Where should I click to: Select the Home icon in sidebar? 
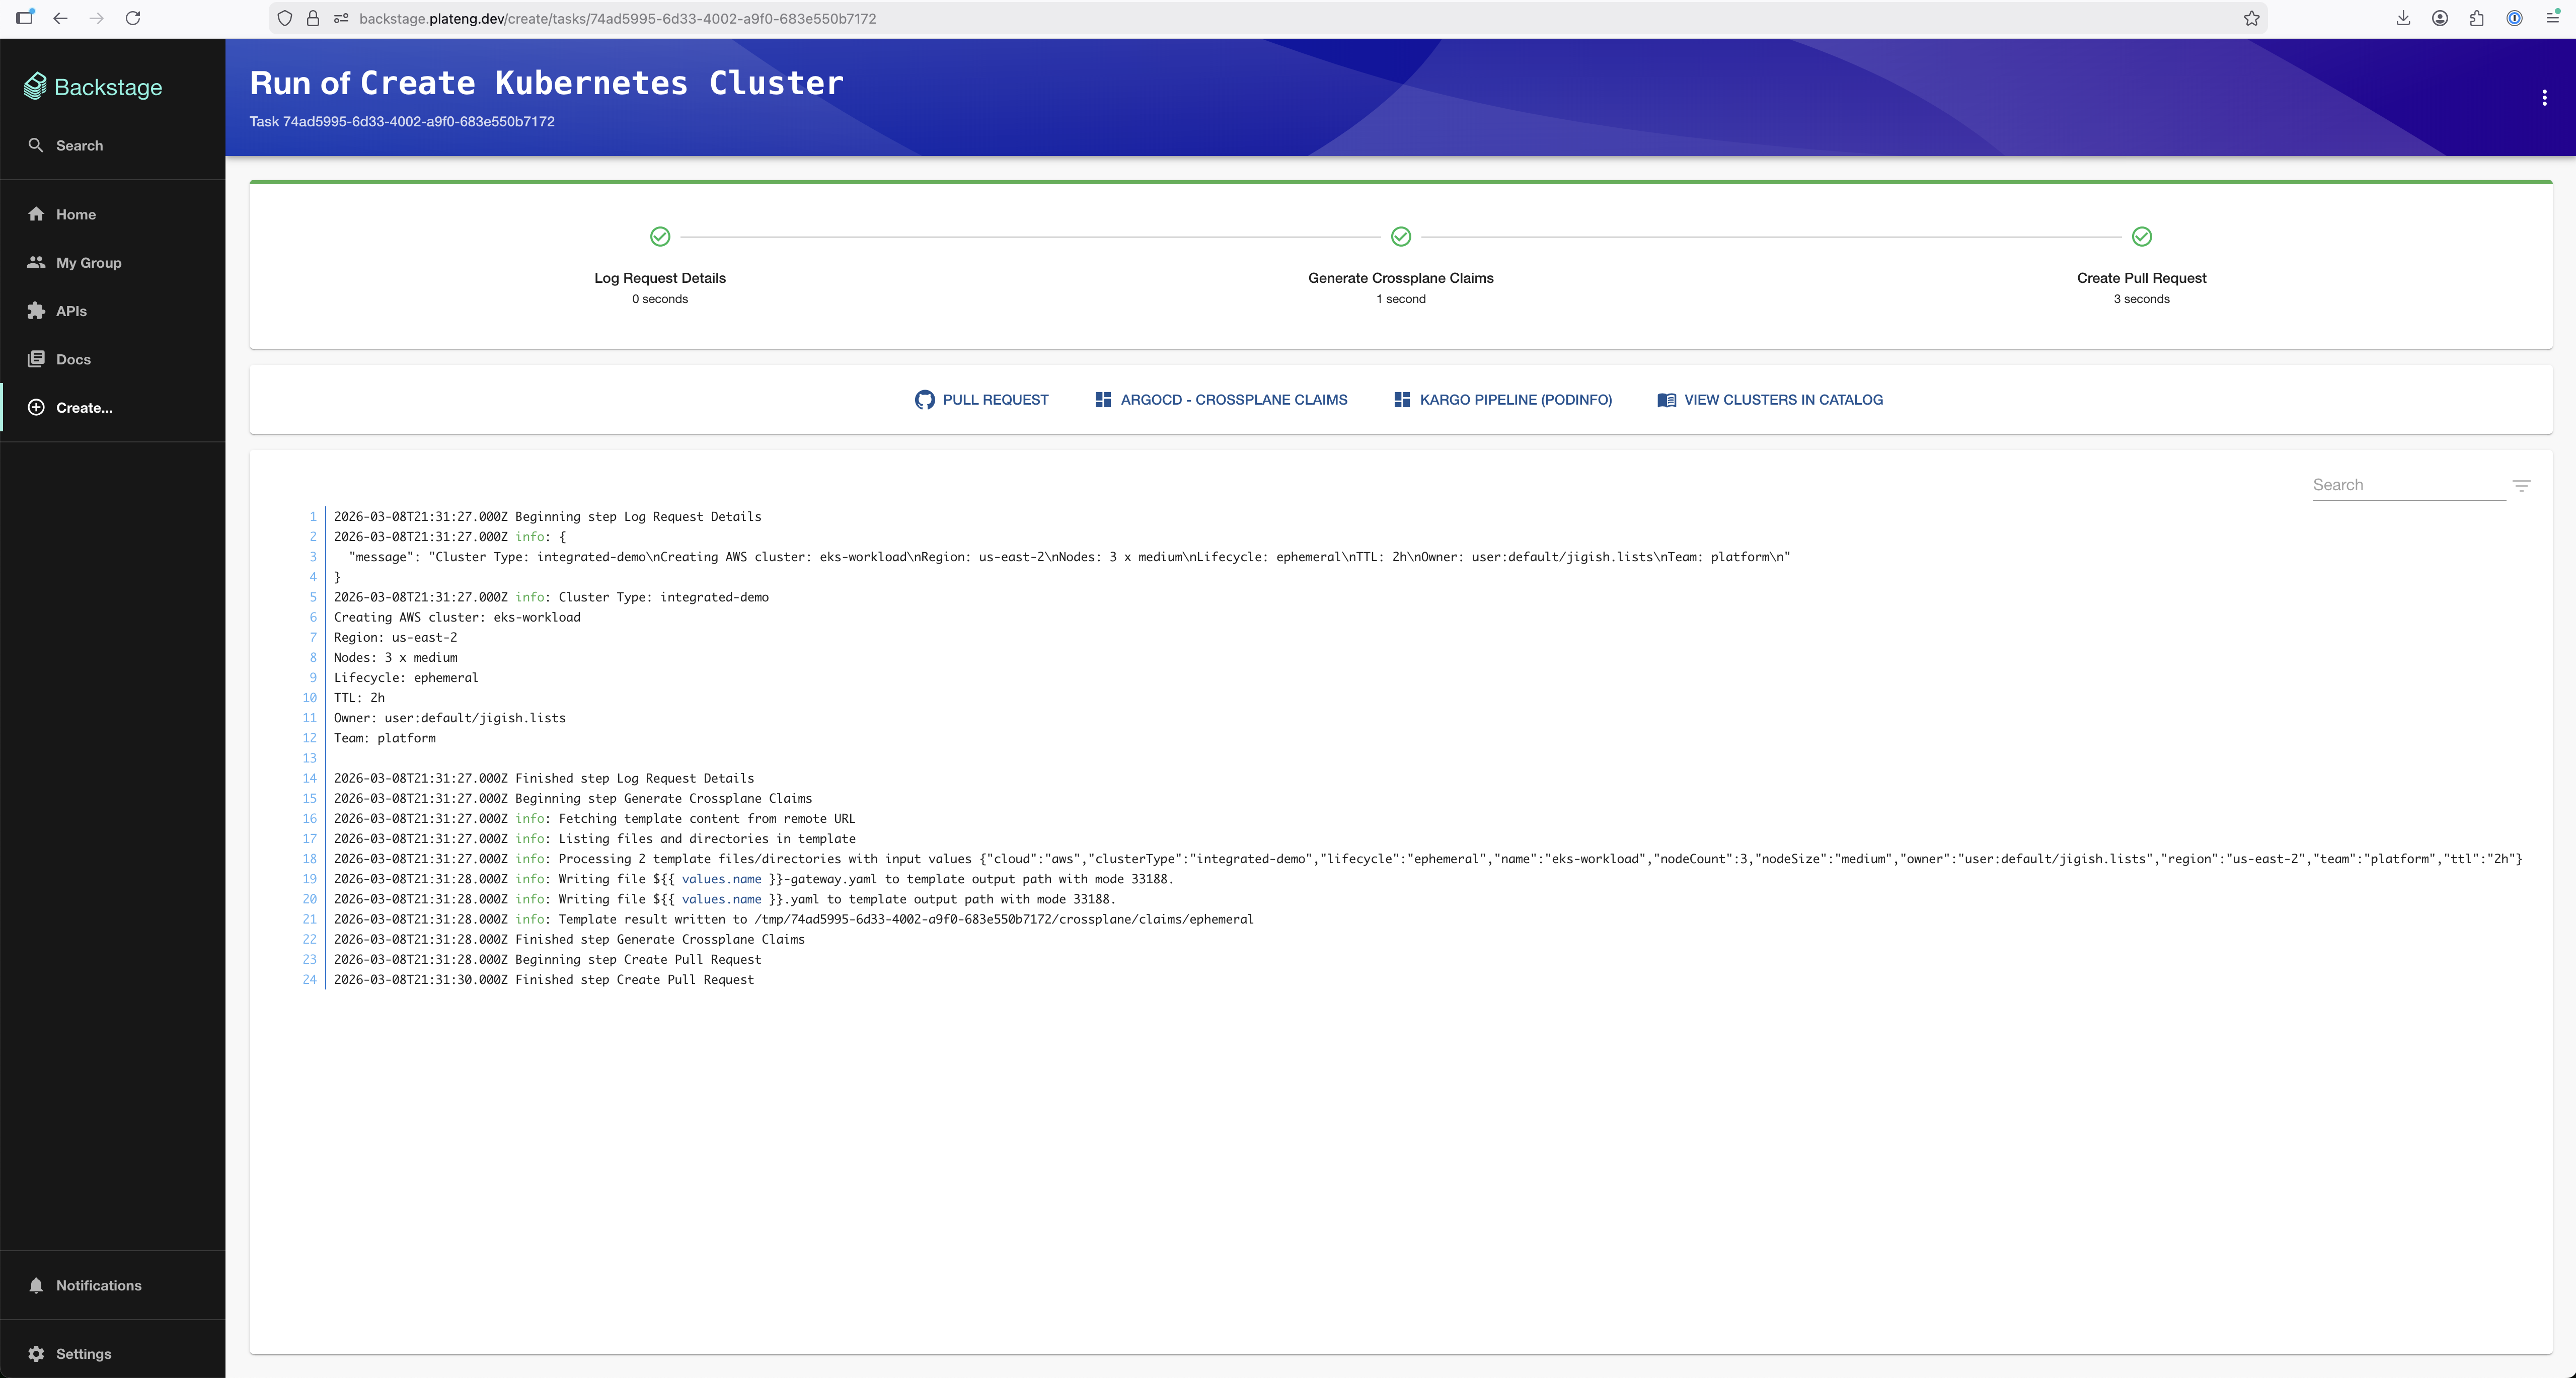pos(36,214)
